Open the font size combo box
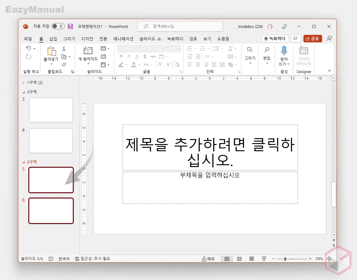Viewport: 357px width, 280px height. (x=173, y=49)
